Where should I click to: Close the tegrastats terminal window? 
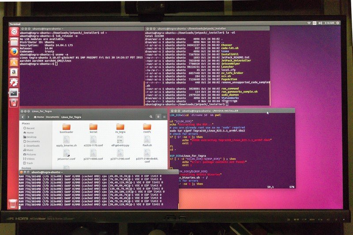(22, 172)
